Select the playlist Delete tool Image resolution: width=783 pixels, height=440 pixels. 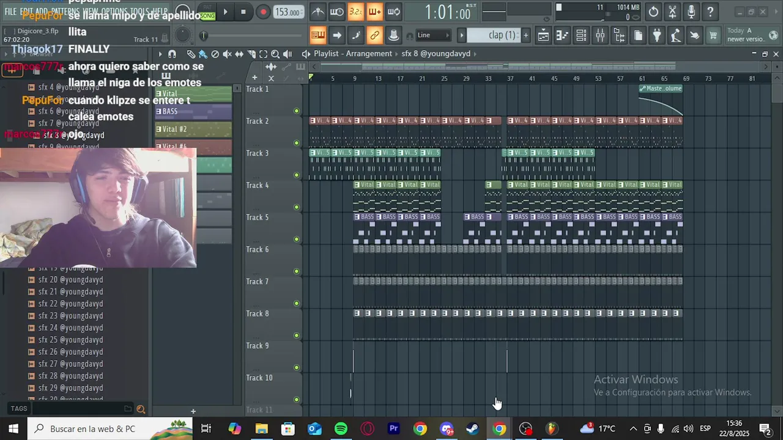click(x=215, y=54)
